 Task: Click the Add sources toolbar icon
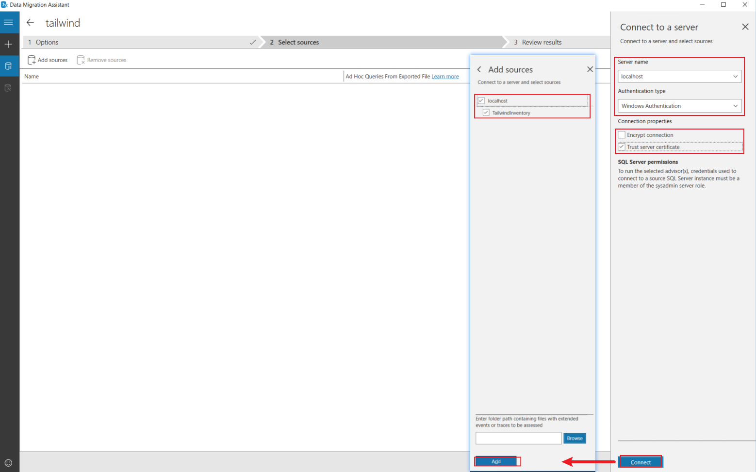[48, 60]
